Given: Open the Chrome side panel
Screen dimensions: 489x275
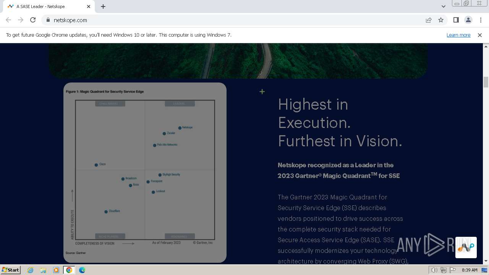Looking at the screenshot, I should 456,20.
